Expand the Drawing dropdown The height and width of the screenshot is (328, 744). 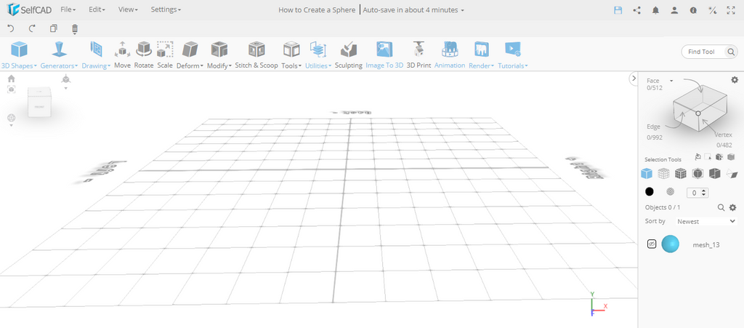pos(97,66)
